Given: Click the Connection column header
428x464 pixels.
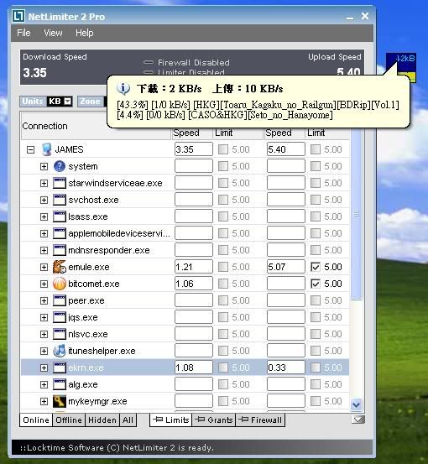Looking at the screenshot, I should [x=45, y=126].
